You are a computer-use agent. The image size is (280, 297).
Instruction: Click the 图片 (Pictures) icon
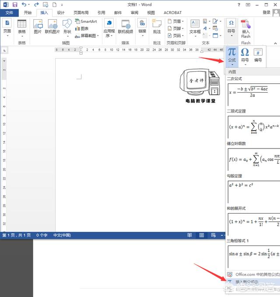coord(38,26)
